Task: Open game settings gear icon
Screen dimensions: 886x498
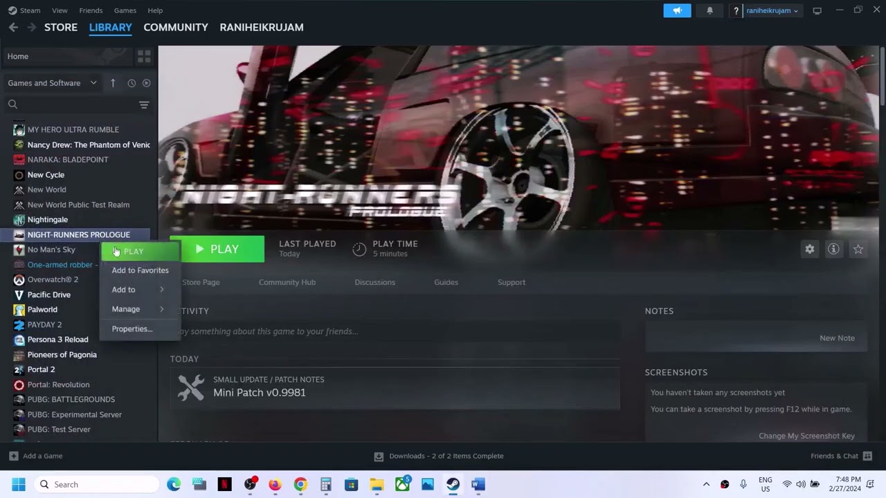Action: 809,249
